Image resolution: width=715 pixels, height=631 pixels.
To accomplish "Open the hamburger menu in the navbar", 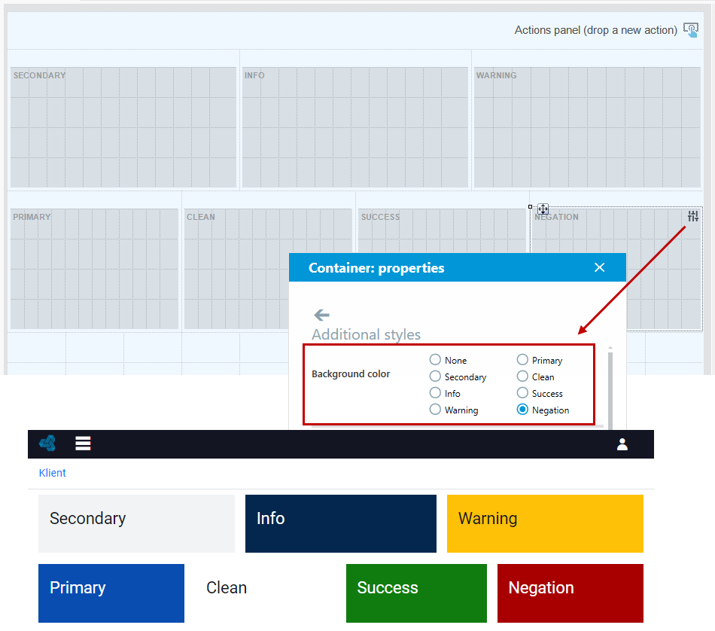I will click(83, 443).
